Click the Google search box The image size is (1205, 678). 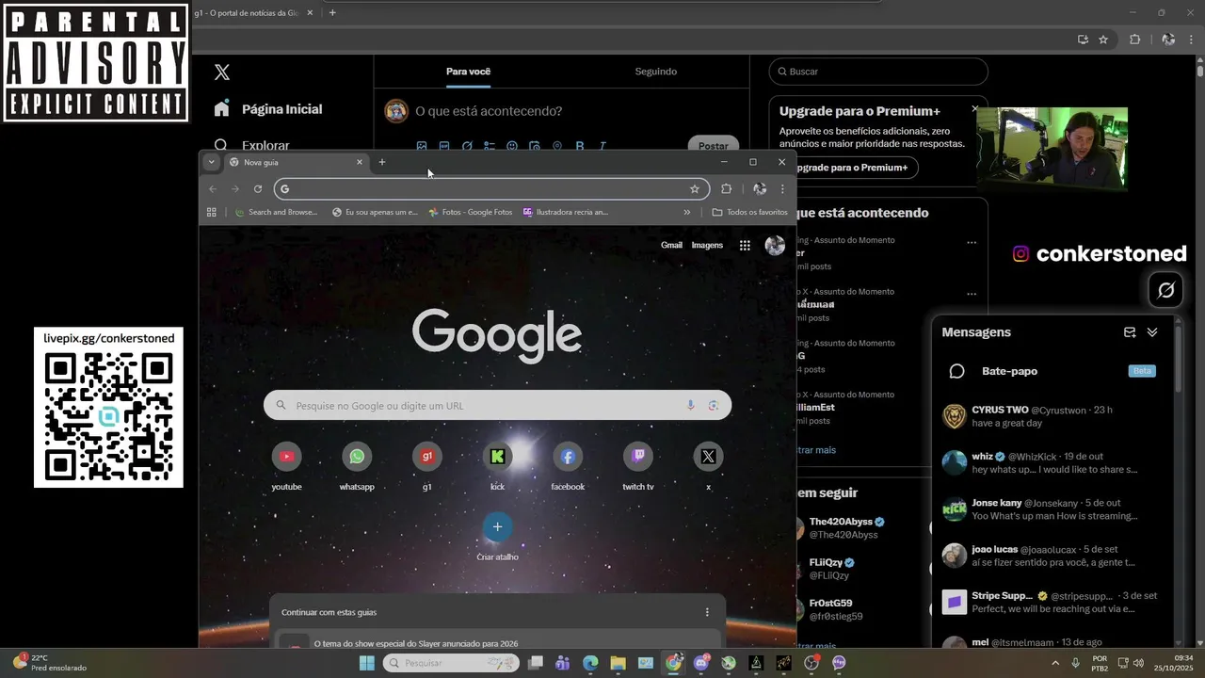click(497, 405)
